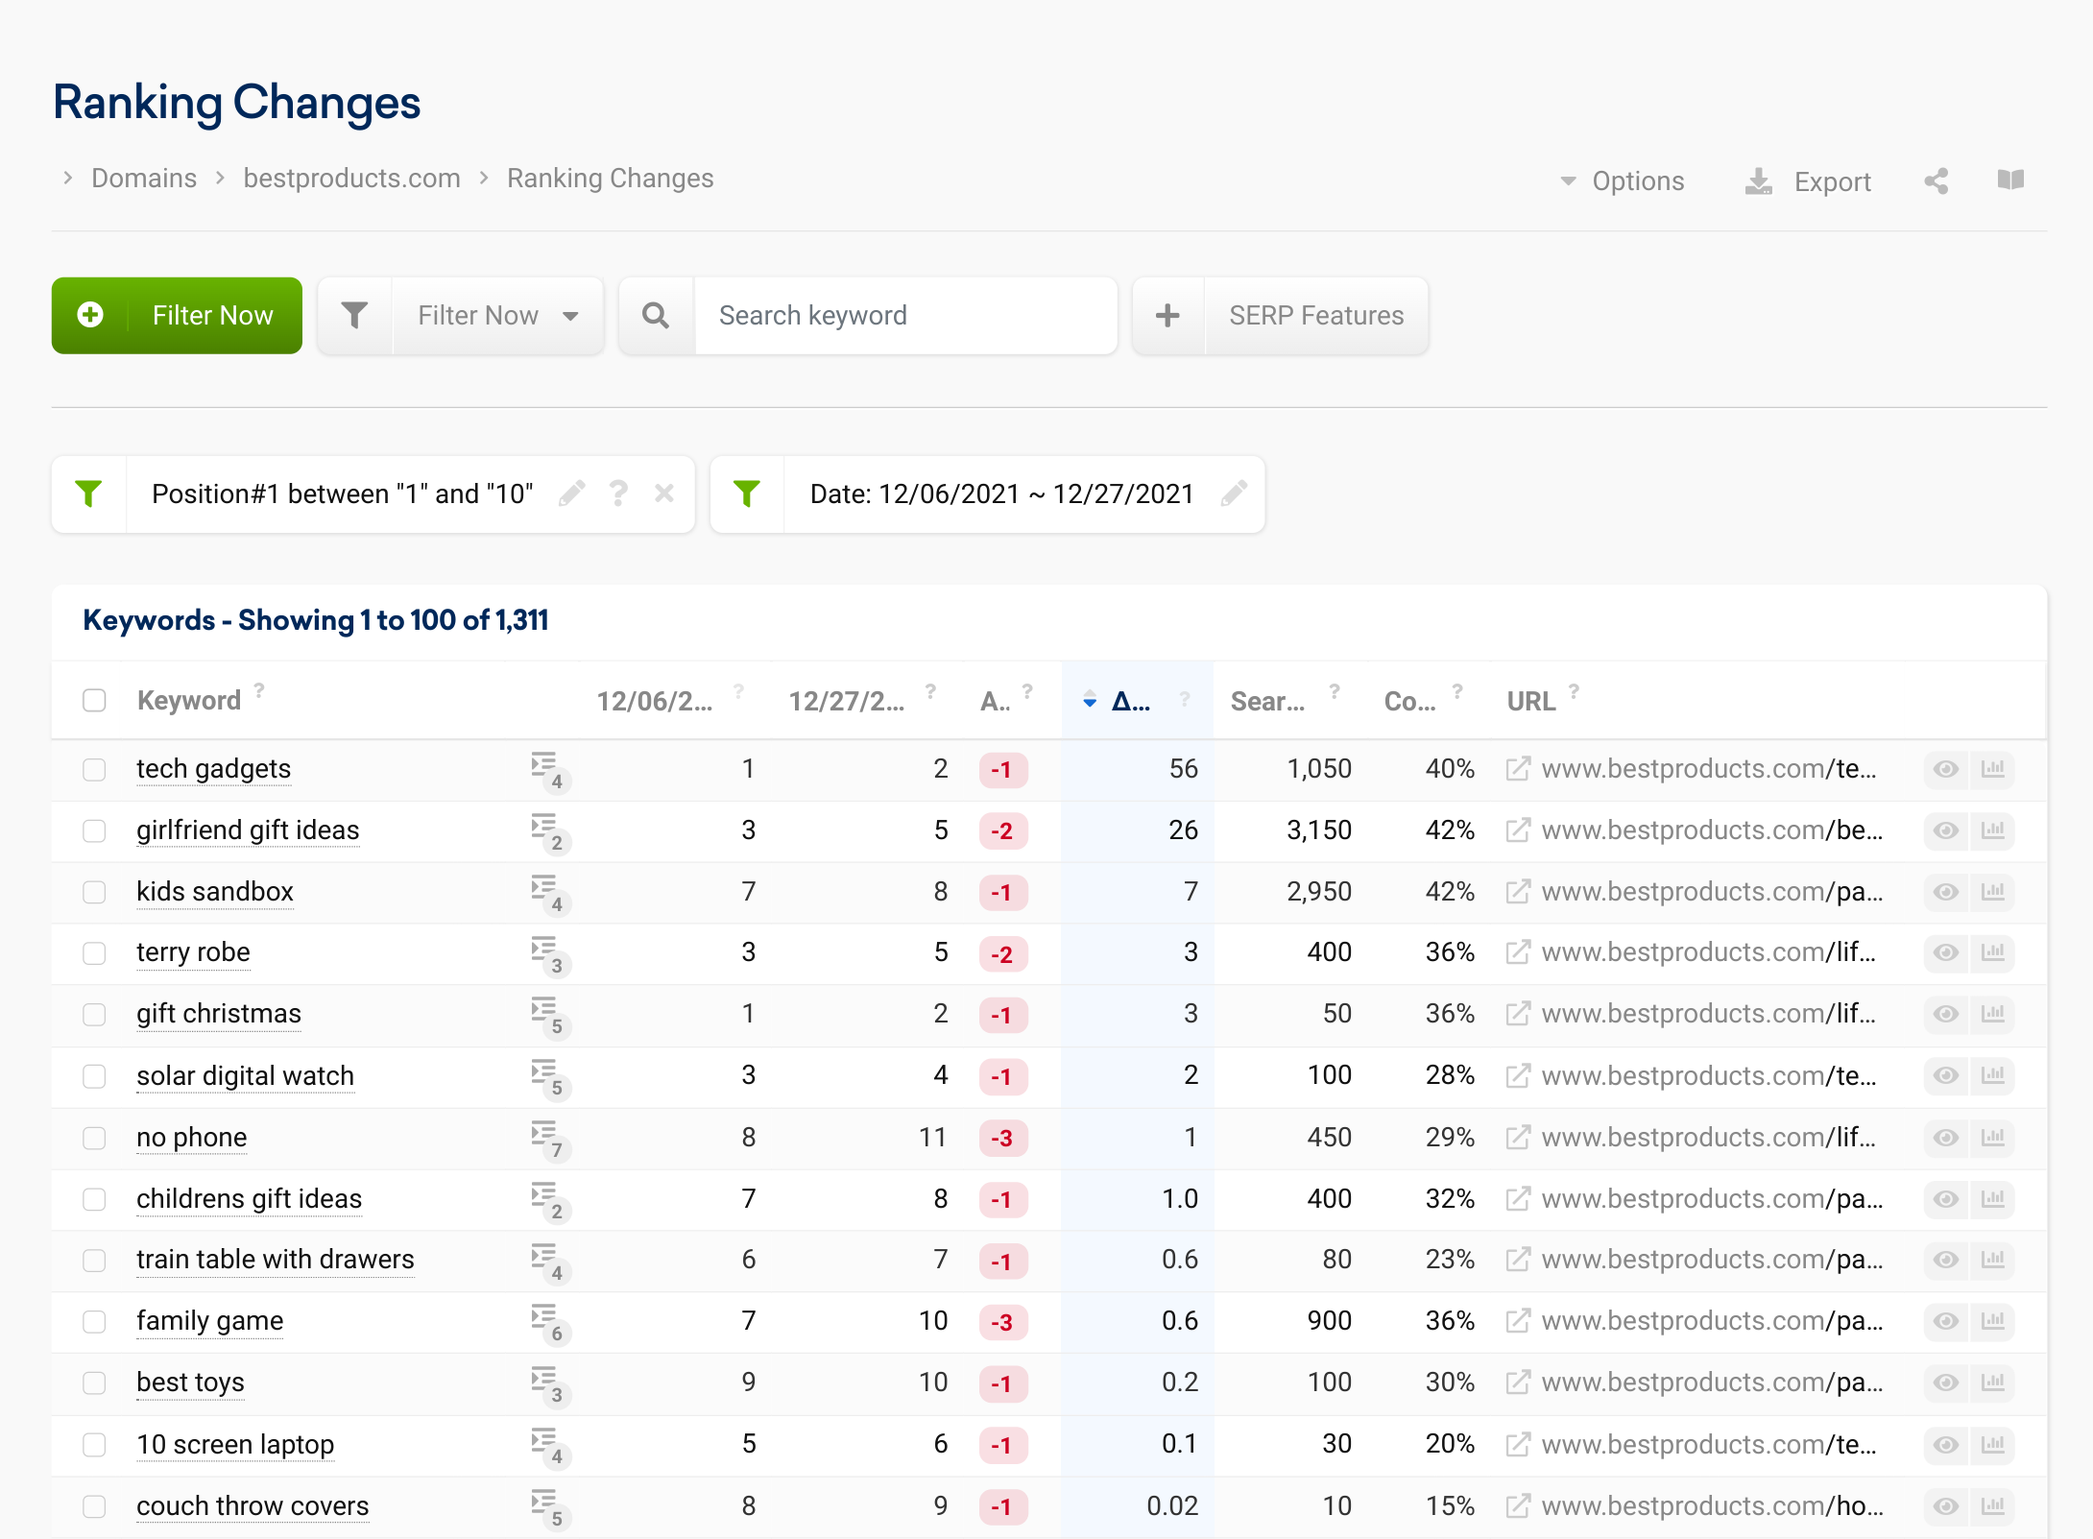This screenshot has height=1539, width=2093.
Task: Expand the Options dropdown
Action: tap(1623, 181)
